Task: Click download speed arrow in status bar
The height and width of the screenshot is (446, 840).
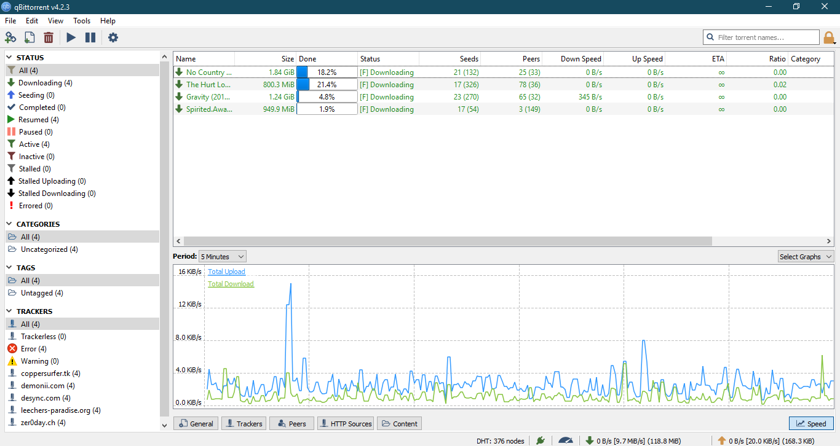Action: [589, 440]
